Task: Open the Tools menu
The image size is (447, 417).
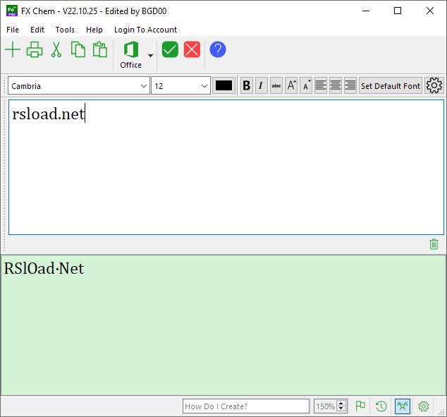Action: click(x=65, y=30)
